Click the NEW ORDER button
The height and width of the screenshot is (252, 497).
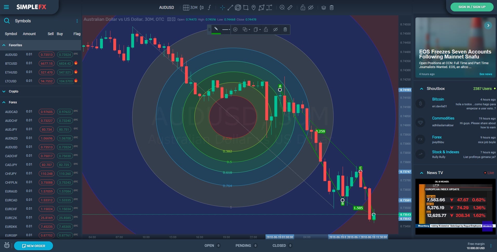pos(34,246)
